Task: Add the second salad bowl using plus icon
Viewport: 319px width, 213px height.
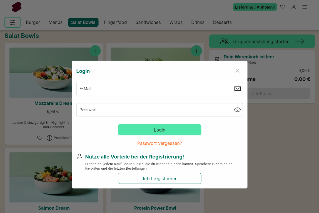Action: (196, 51)
